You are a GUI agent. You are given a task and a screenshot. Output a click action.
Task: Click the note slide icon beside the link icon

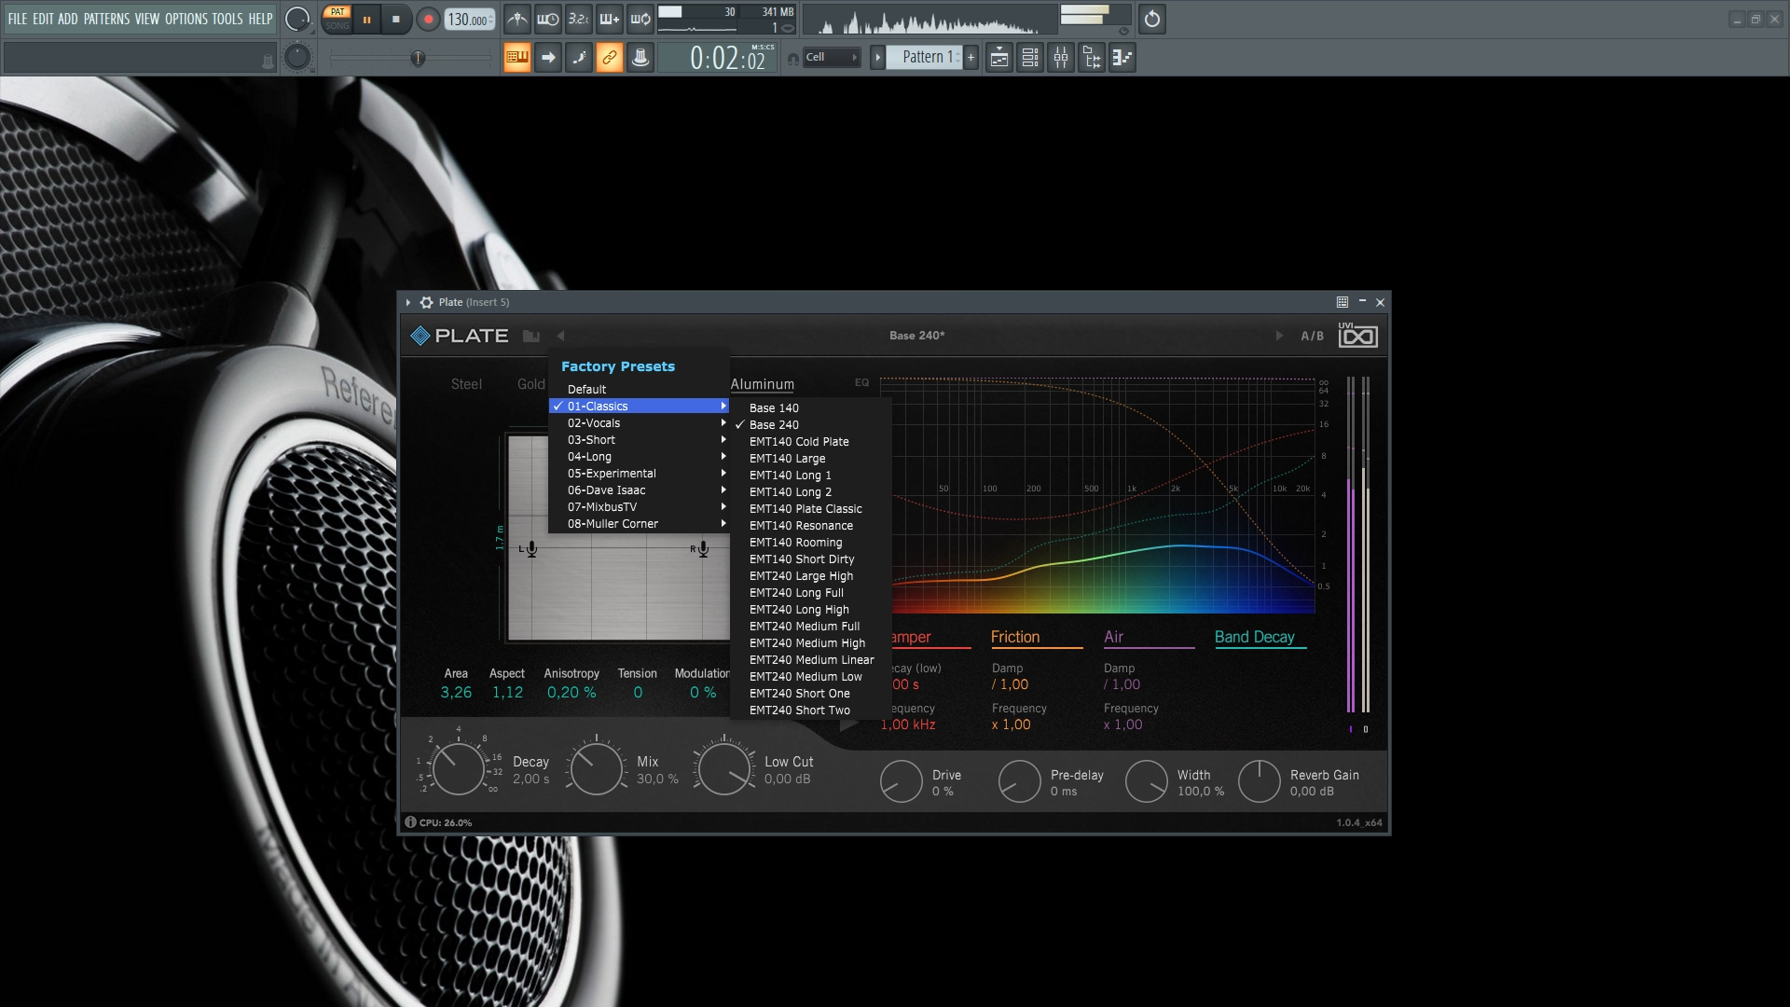(x=579, y=58)
